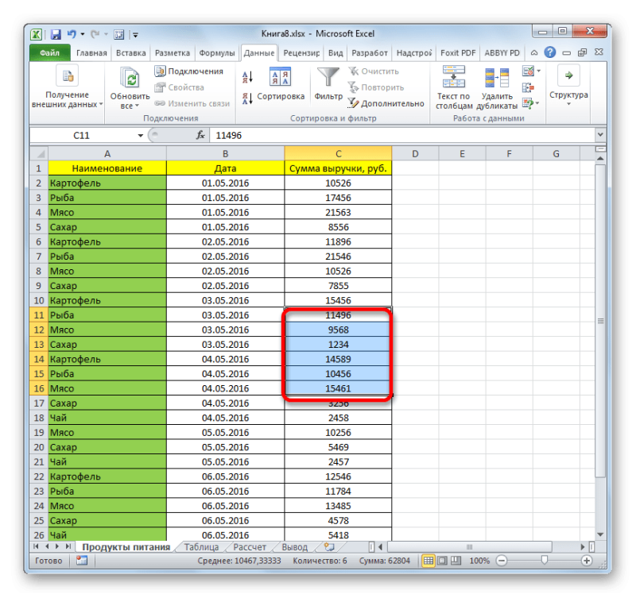This screenshot has width=636, height=598.
Task: Open Get External Data icon
Action: 68,76
